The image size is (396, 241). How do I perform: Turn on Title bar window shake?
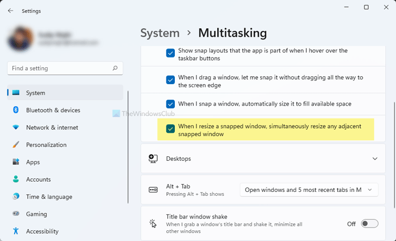pos(369,224)
